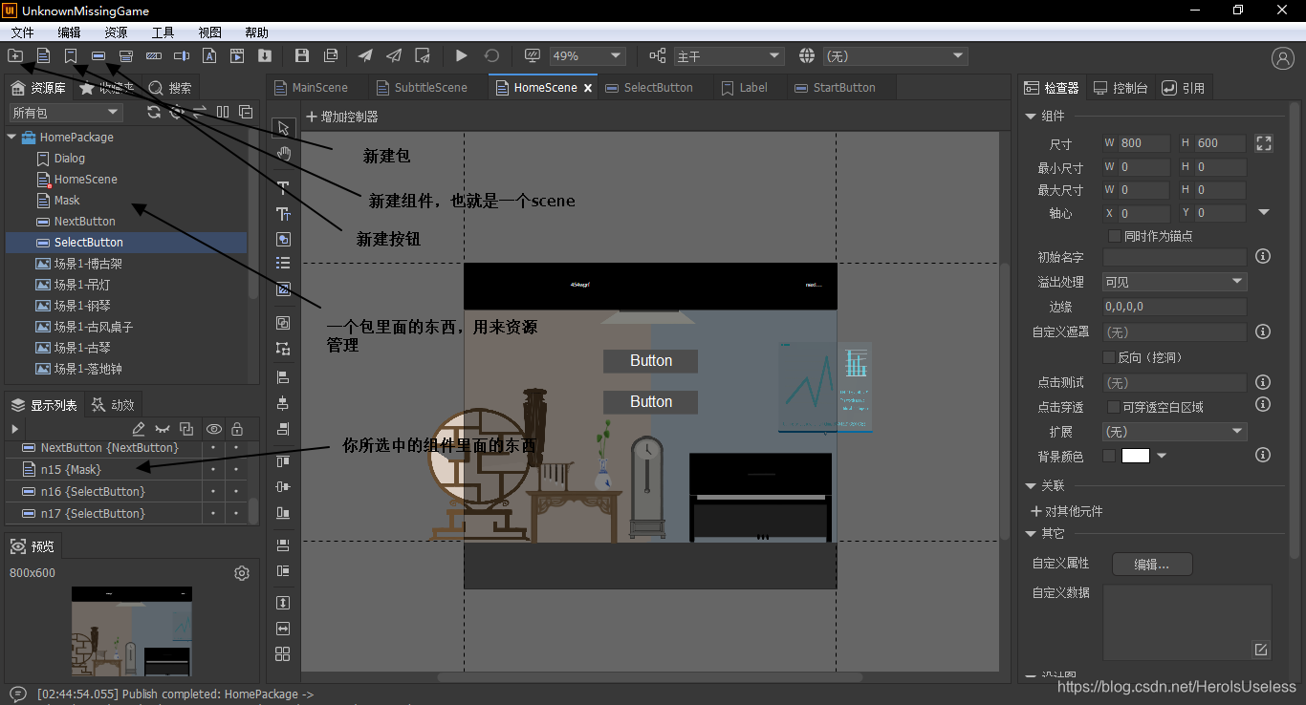Image resolution: width=1306 pixels, height=705 pixels.
Task: Collapse the 组件 section in the inspector
Action: [1031, 117]
